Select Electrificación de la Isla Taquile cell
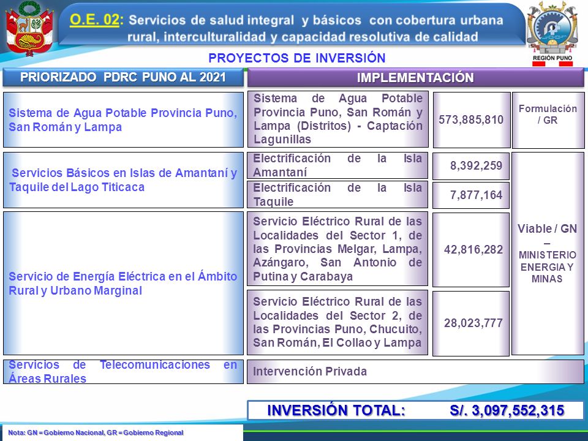Screen dimensions: 588x441 click(337, 195)
